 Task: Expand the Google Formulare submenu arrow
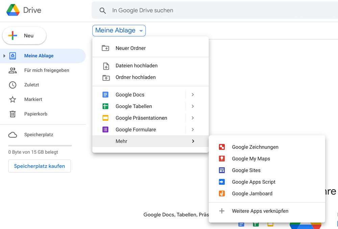[193, 129]
